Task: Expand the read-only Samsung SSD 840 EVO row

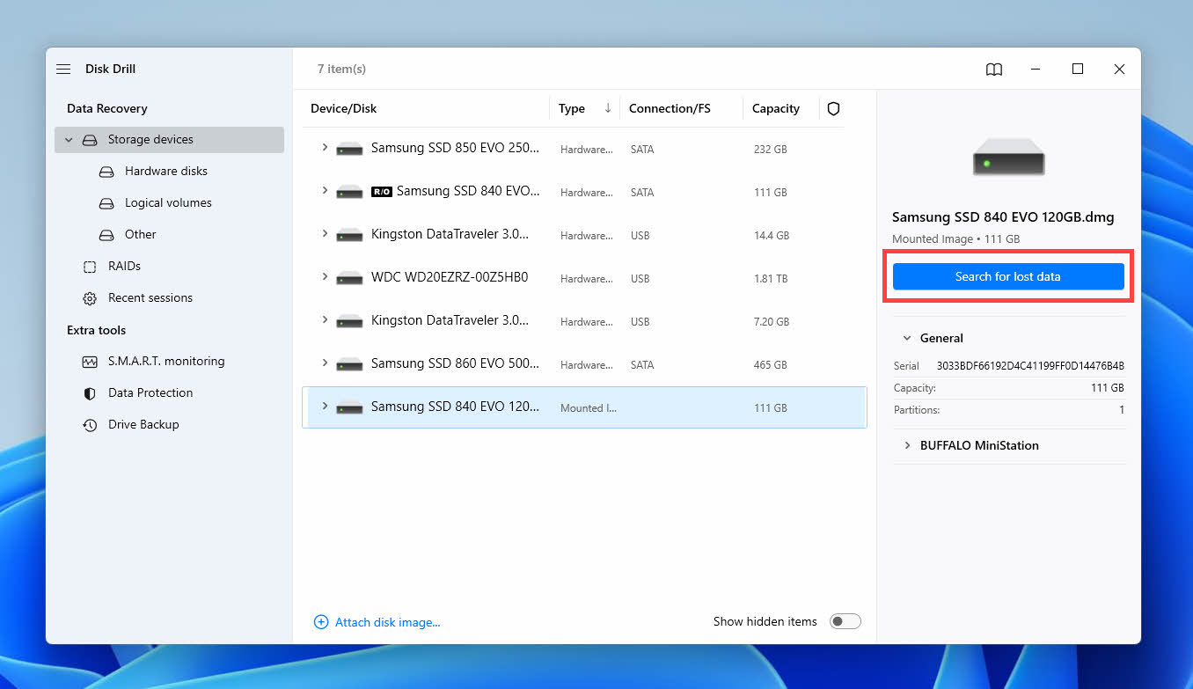Action: (324, 191)
